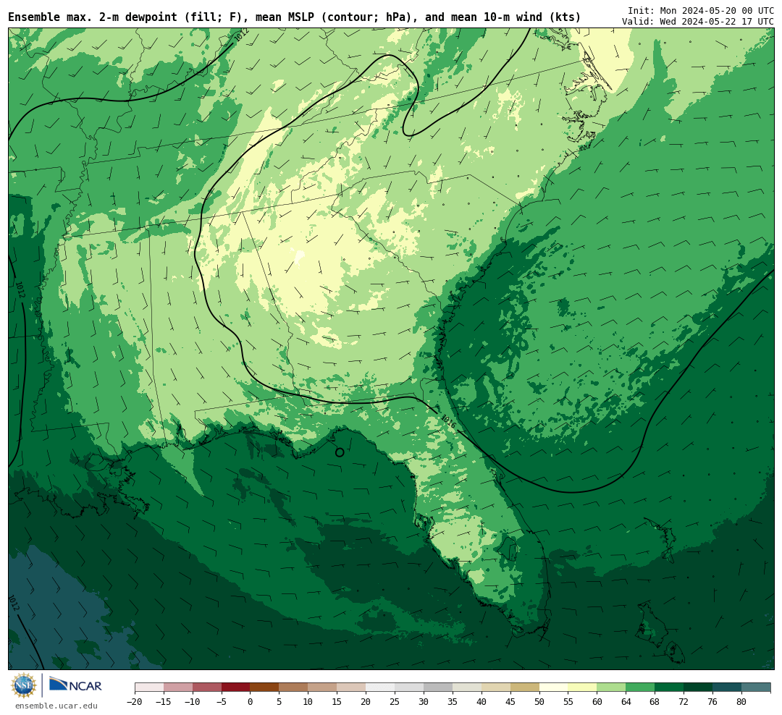The width and height of the screenshot is (782, 715).
Task: Click the -15 colorbar tick label
Action: coord(164,702)
